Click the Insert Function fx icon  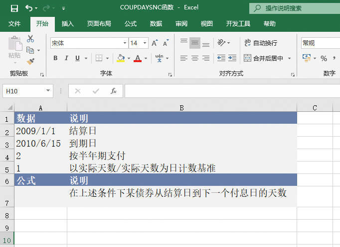(113, 91)
